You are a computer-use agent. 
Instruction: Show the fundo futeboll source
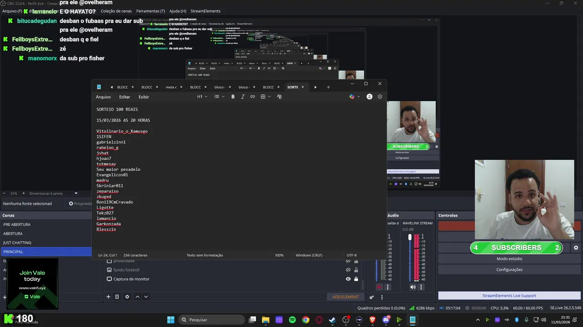[x=348, y=270]
